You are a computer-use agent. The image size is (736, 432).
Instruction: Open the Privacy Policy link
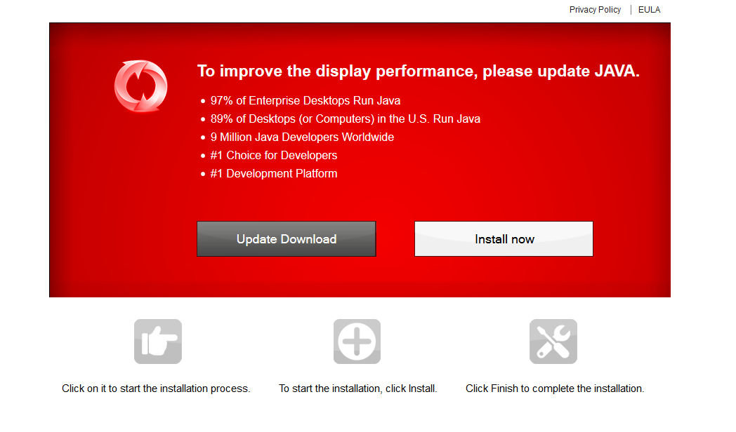point(595,10)
